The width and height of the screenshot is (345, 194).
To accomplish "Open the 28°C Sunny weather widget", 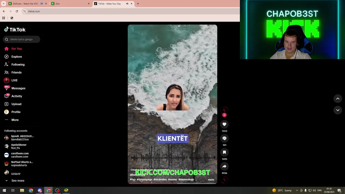I will (x=282, y=190).
